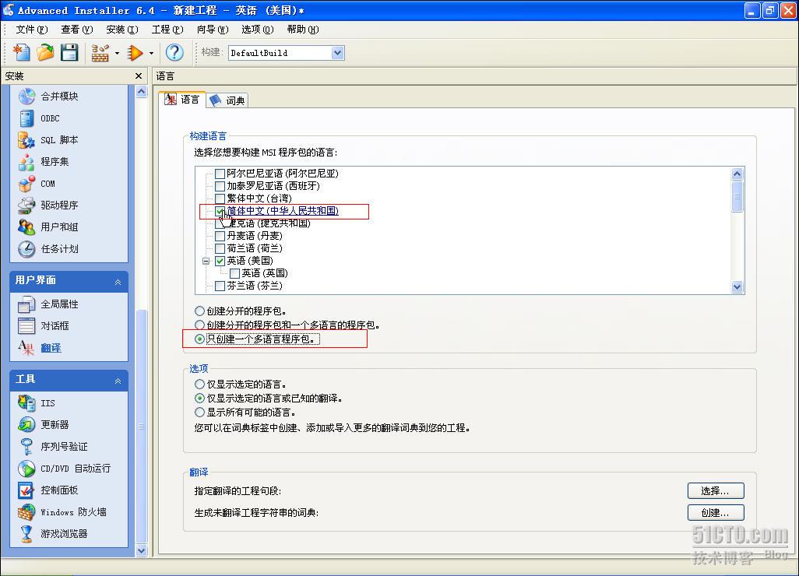Open the 更新器 updater icon
Screen dimensions: 799x576
tap(26, 425)
